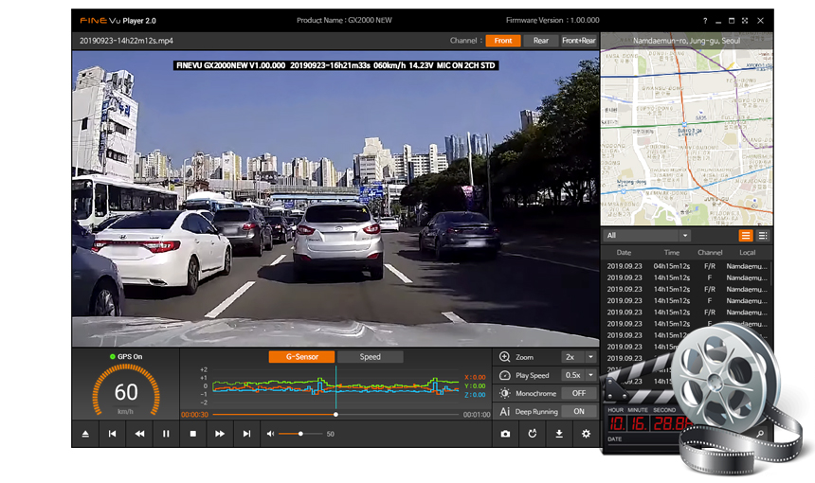Switch to the detailed list view icon
The height and width of the screenshot is (483, 815).
click(763, 235)
